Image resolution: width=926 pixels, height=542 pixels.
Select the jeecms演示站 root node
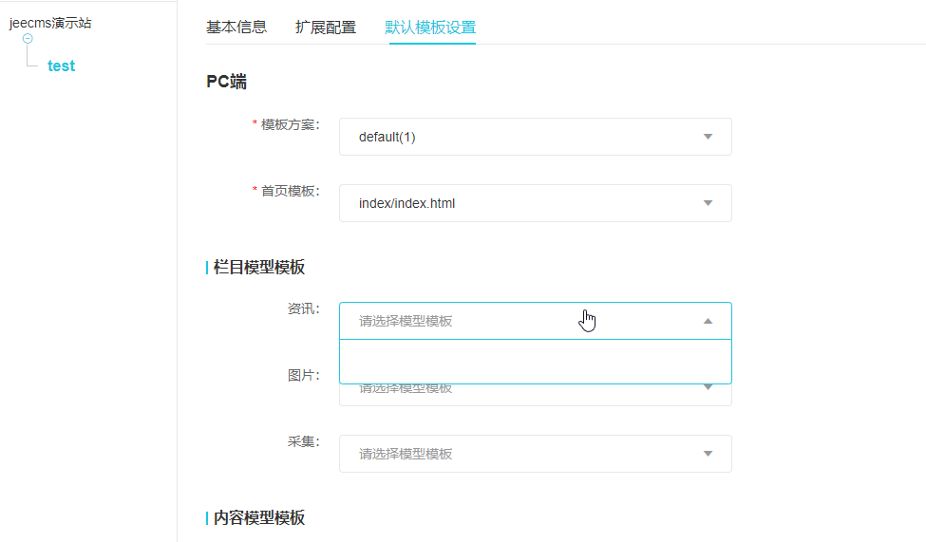tap(50, 23)
